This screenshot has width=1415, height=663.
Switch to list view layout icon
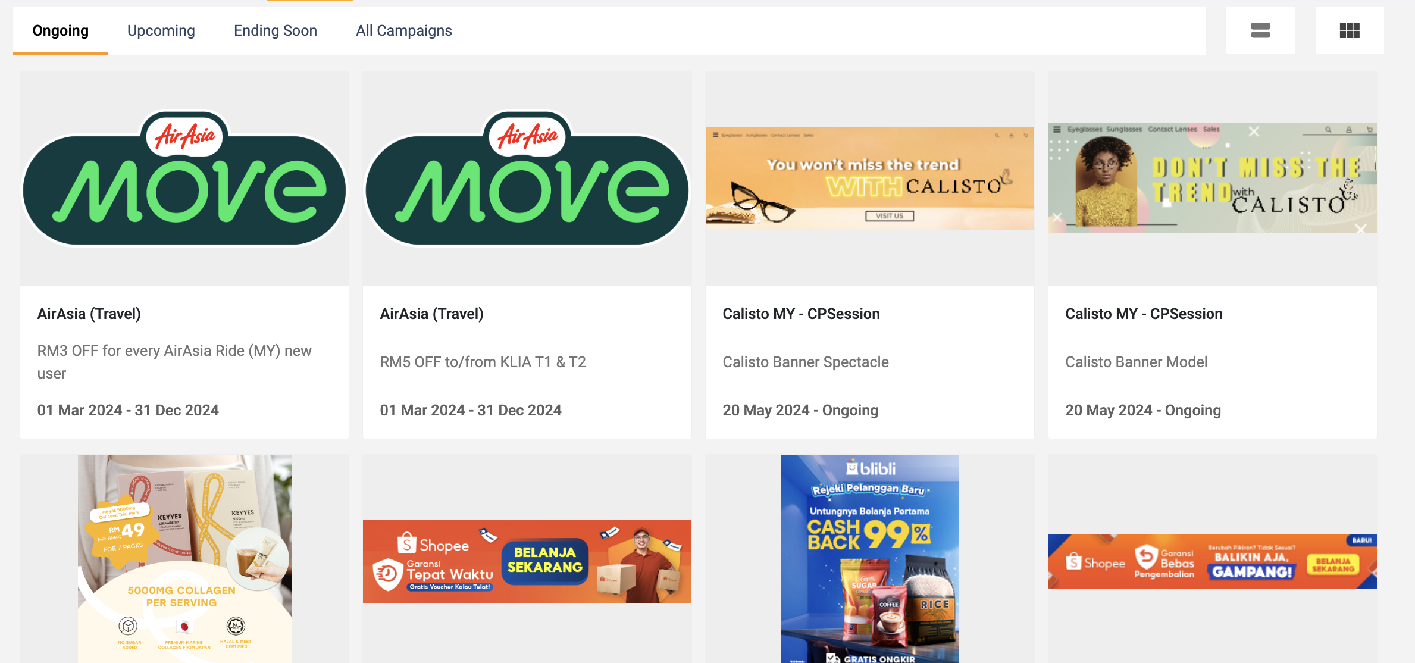pyautogui.click(x=1260, y=30)
